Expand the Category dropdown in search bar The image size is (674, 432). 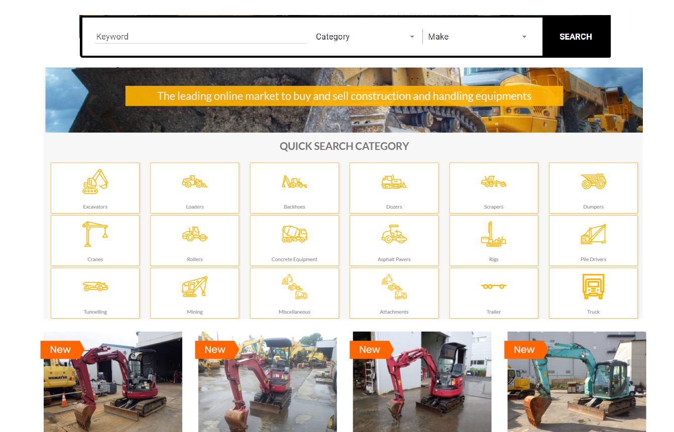365,37
